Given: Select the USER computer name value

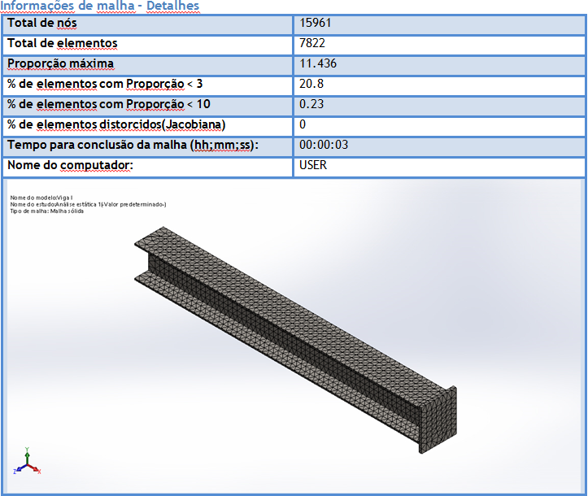Looking at the screenshot, I should click(313, 166).
